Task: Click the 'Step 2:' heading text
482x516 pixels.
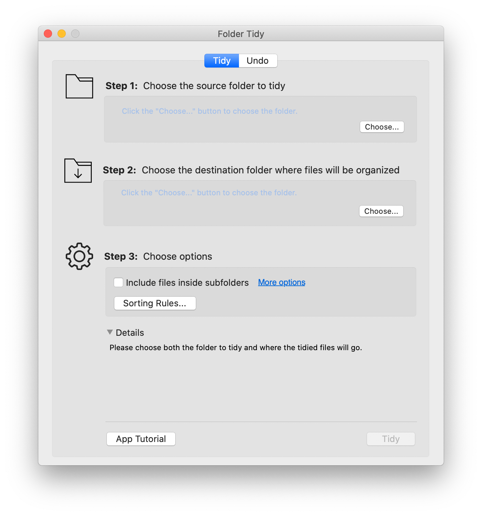Action: click(x=119, y=170)
